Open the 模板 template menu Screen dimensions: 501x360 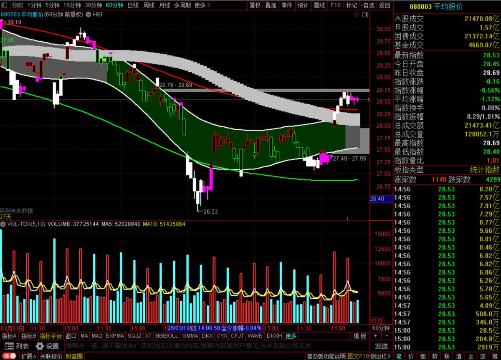[359, 336]
